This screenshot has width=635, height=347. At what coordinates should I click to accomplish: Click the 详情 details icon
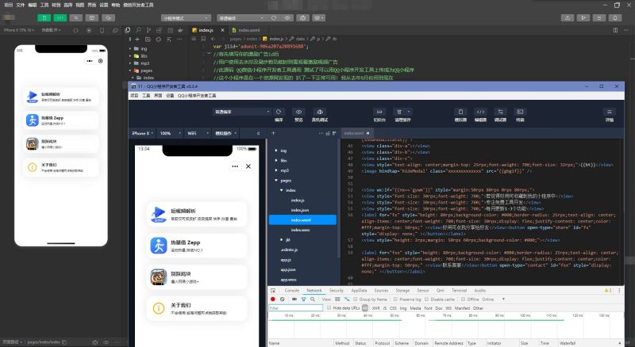[609, 112]
